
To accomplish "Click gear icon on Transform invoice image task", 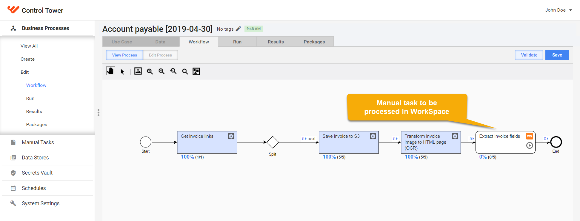I will coord(455,136).
